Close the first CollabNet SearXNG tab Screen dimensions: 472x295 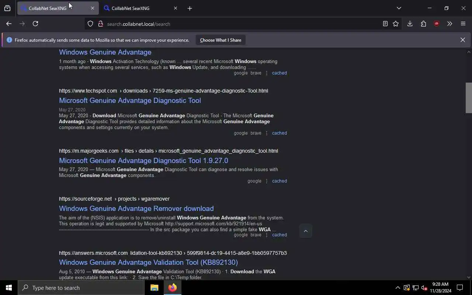92,8
